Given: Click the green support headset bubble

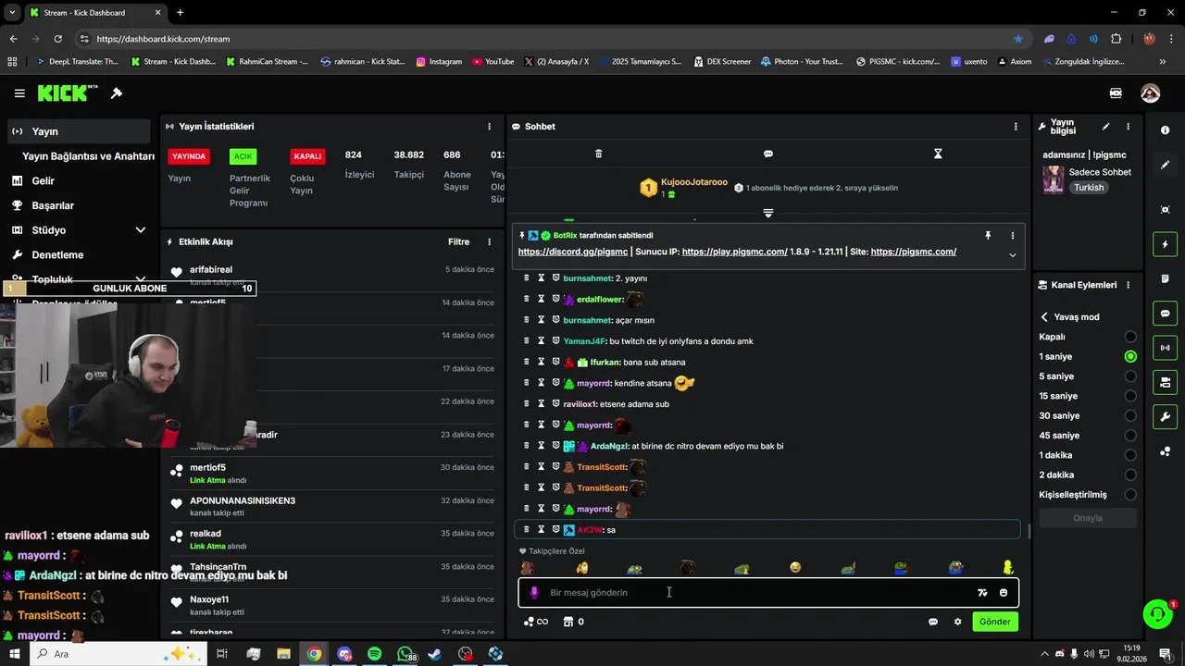Looking at the screenshot, I should (1157, 613).
